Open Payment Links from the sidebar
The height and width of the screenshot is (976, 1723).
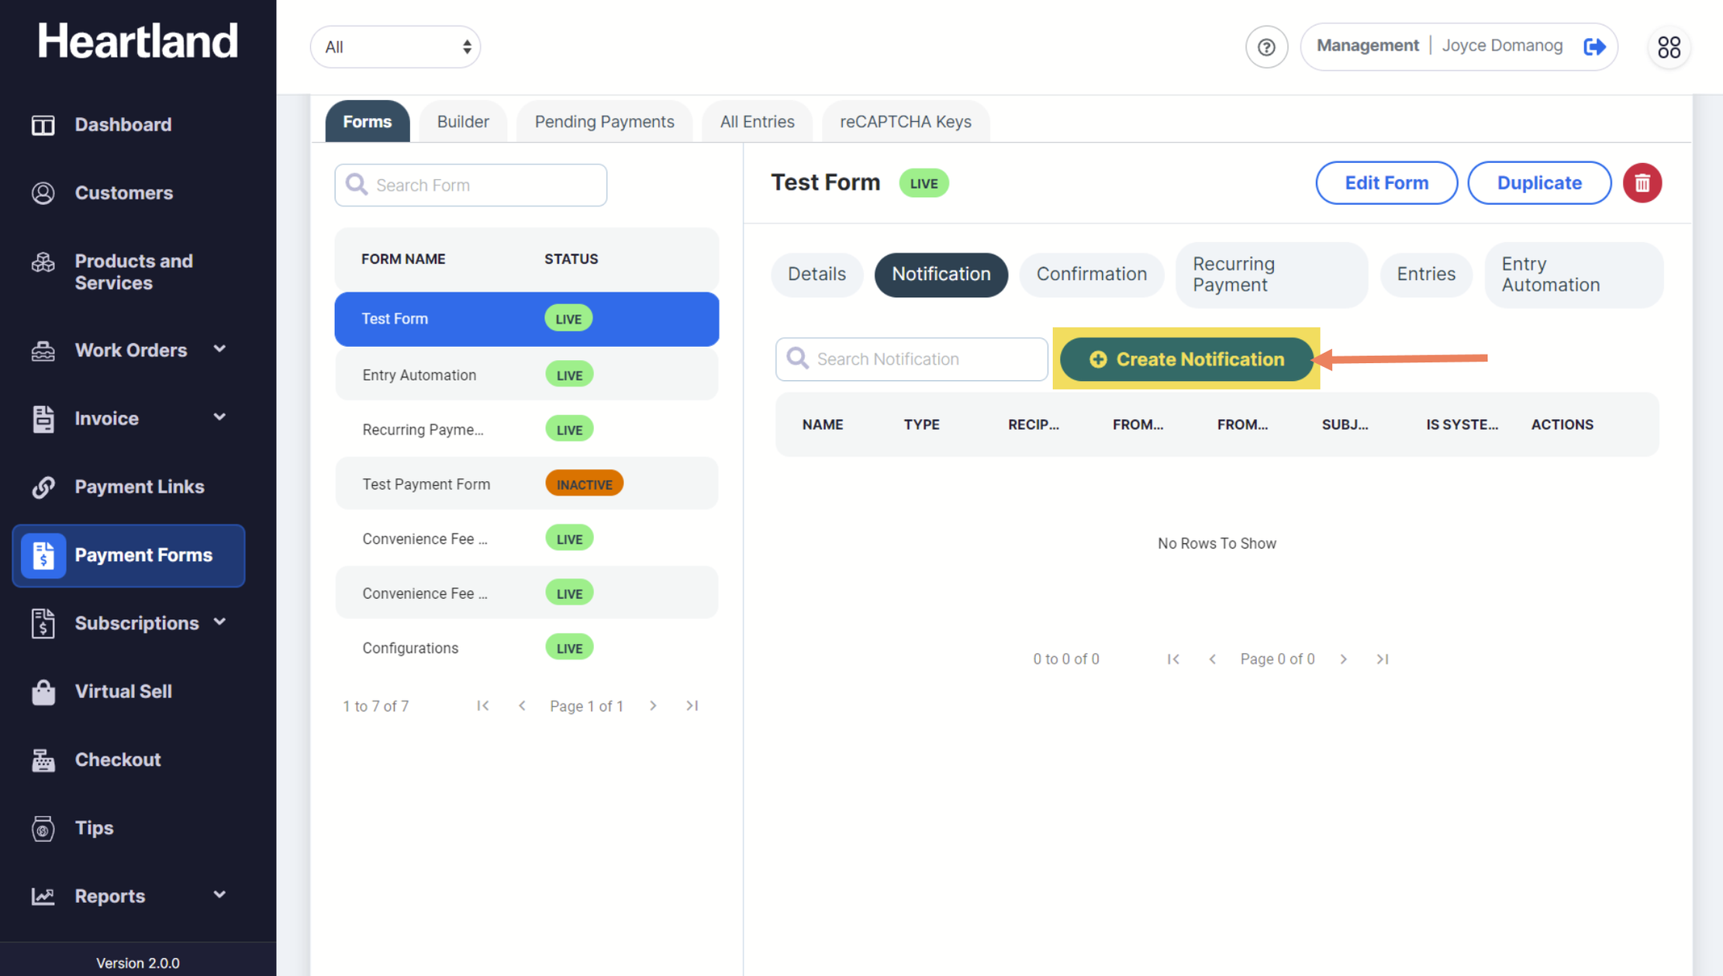(139, 486)
